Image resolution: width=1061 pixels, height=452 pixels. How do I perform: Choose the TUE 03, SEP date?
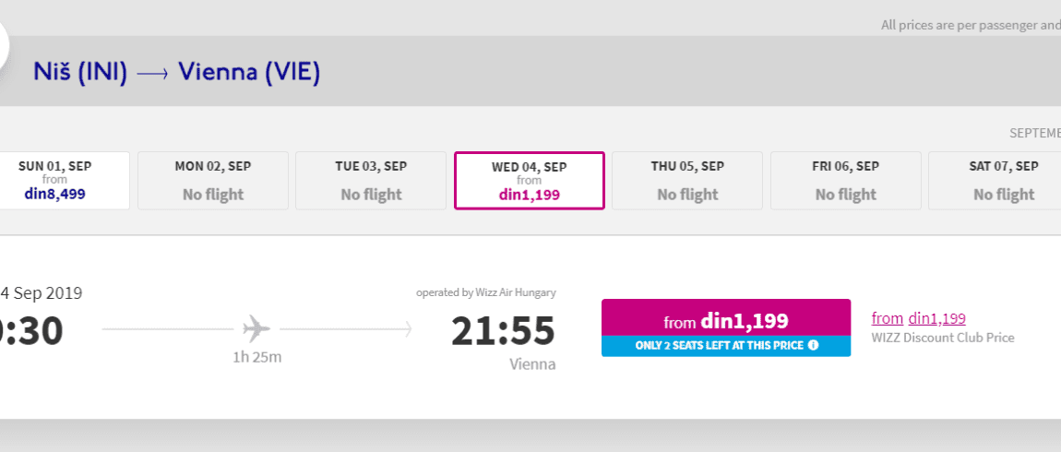[x=371, y=181]
